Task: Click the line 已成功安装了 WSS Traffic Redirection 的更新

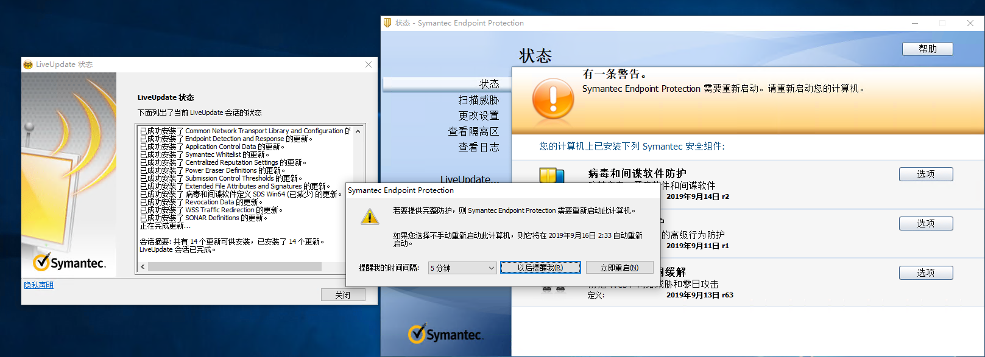Action: pos(211,210)
